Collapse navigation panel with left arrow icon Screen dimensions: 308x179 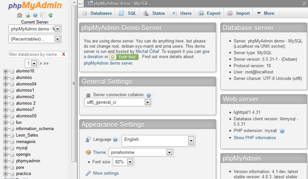click(80, 4)
